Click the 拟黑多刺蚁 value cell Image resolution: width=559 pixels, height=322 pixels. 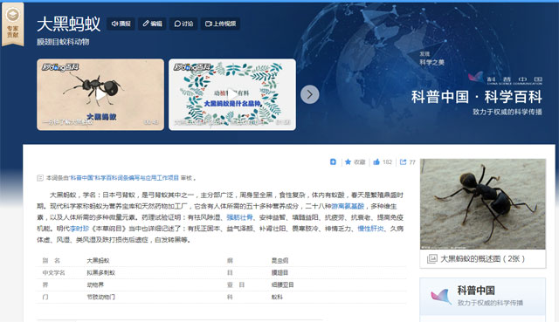(101, 273)
